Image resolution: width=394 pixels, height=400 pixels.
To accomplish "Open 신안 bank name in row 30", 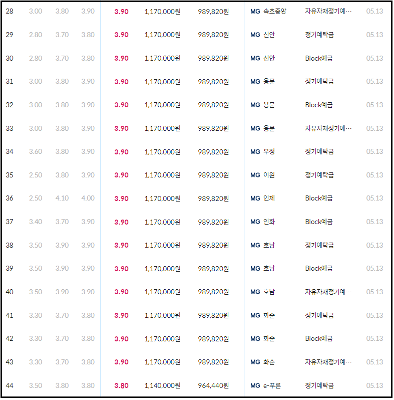I will point(269,58).
